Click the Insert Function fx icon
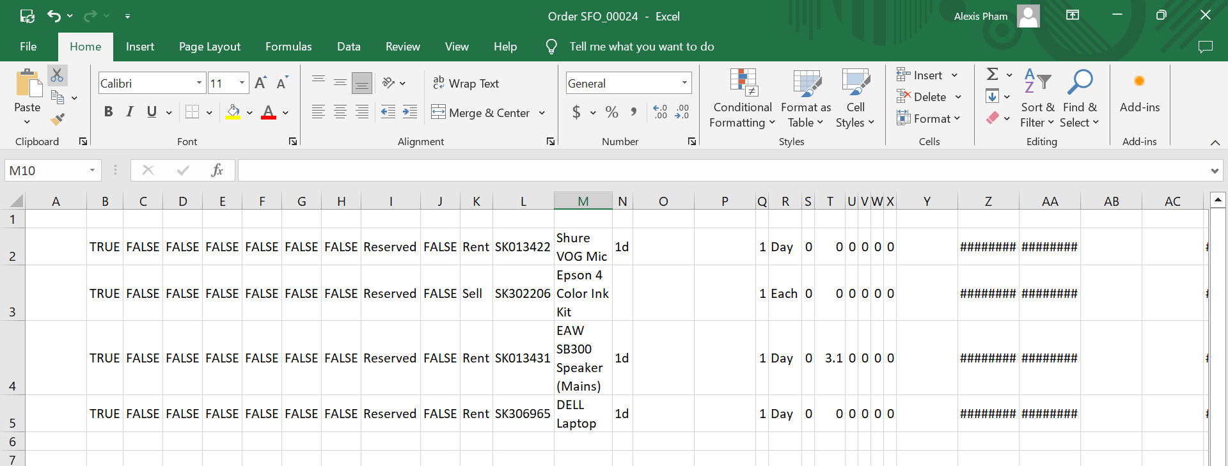This screenshot has width=1228, height=466. tap(217, 170)
